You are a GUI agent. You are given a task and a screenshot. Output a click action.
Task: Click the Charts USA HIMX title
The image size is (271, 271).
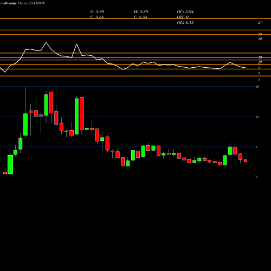coord(31,3)
